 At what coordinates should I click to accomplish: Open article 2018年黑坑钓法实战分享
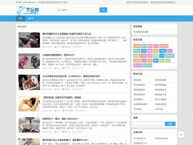pyautogui.click(x=71, y=76)
